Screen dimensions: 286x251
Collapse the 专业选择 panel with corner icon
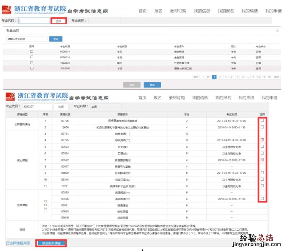point(277,31)
